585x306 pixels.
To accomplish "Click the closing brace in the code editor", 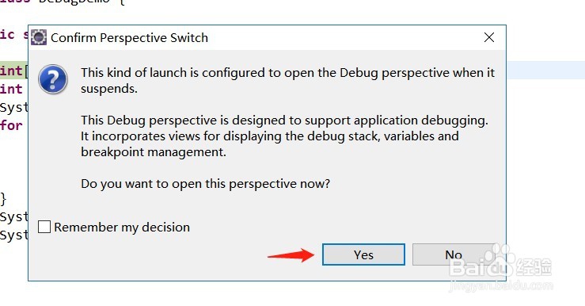I will click(3, 199).
